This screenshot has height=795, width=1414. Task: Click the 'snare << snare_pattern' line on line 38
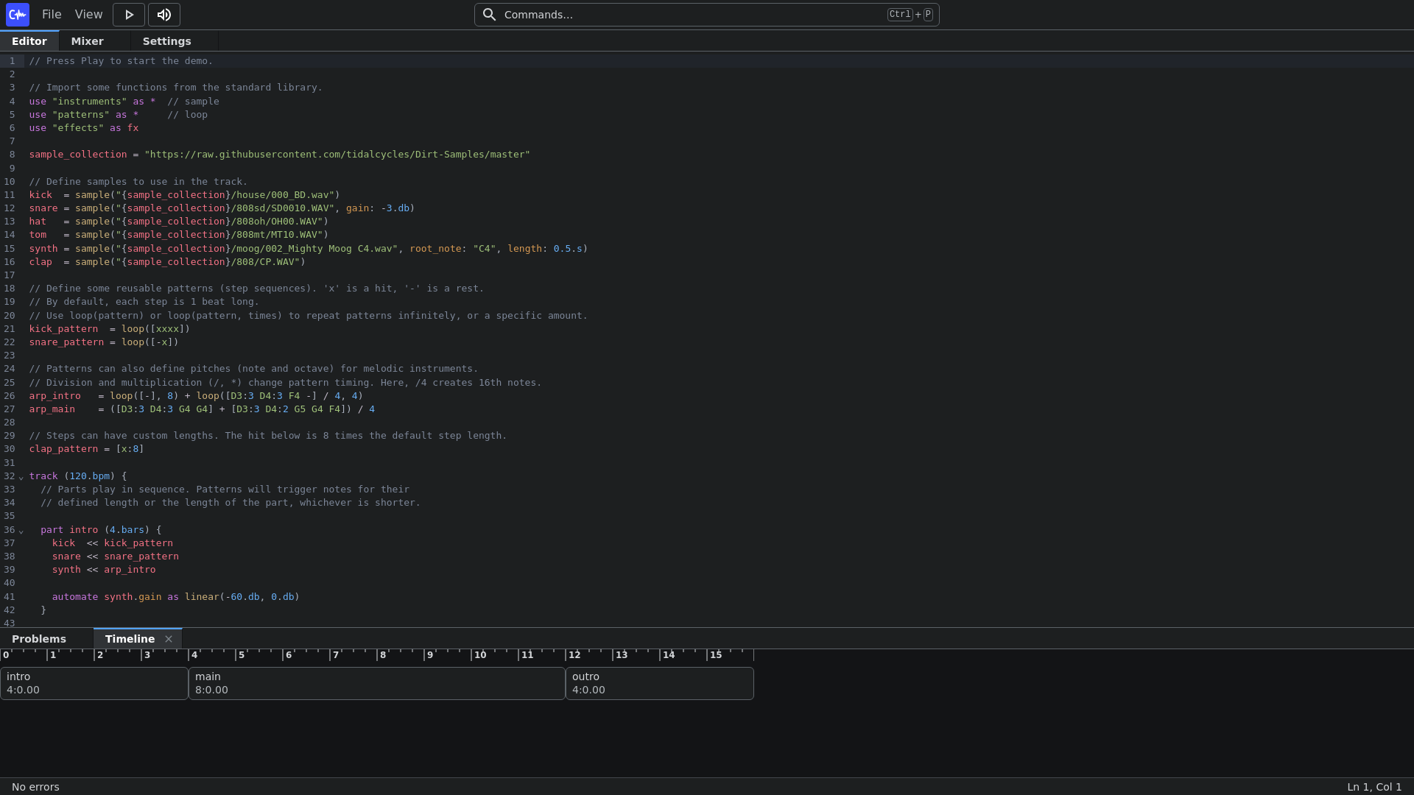pyautogui.click(x=116, y=556)
